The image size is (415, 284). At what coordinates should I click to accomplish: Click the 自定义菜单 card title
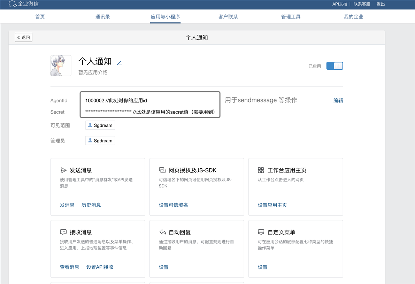pos(281,232)
